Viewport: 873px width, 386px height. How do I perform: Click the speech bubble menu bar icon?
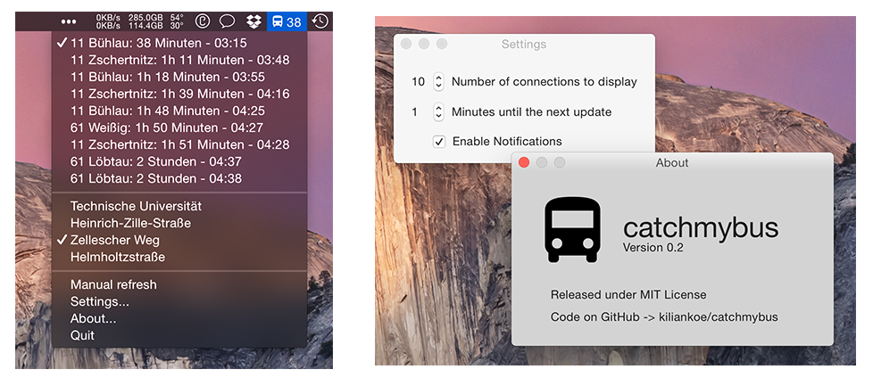pyautogui.click(x=227, y=21)
